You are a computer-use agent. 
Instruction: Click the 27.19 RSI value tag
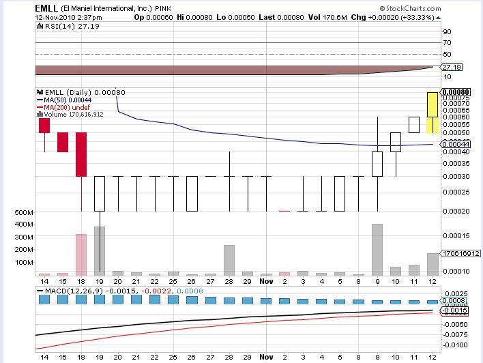click(x=452, y=68)
